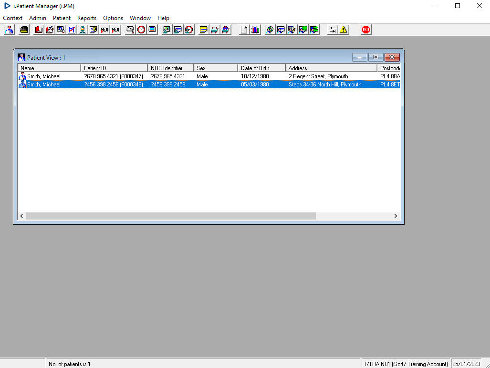Sort by the Patient ID column header
This screenshot has height=368, width=490.
tap(114, 68)
